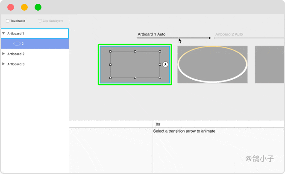Click the bottom-center selection handle
The height and width of the screenshot is (174, 285).
(x=135, y=78)
